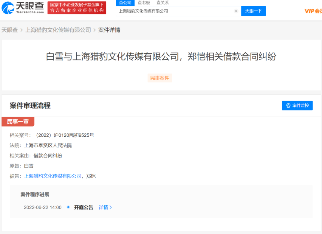
Task: Click the 天眼一下 search button
Action: [253, 11]
